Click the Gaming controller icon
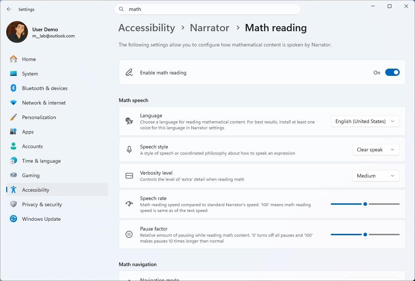The image size is (415, 281). (x=13, y=175)
